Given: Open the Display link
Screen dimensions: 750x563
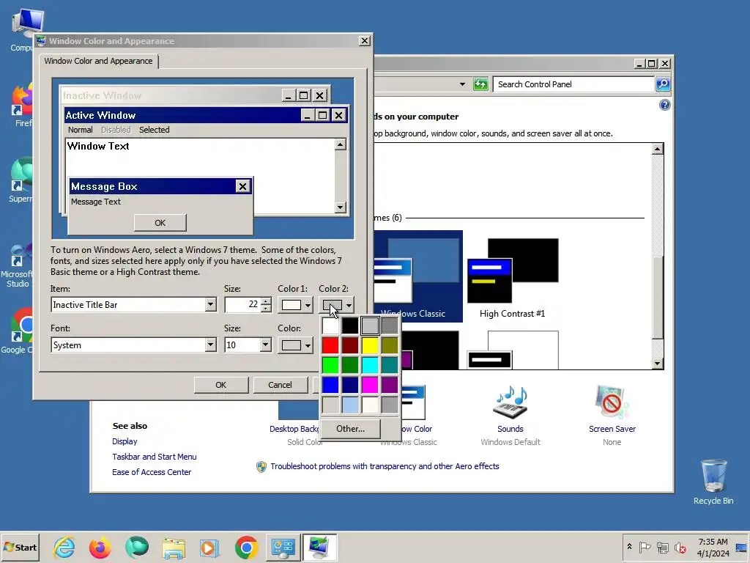Looking at the screenshot, I should 125,441.
